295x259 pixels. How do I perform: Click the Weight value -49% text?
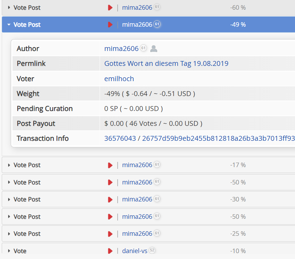pos(150,94)
